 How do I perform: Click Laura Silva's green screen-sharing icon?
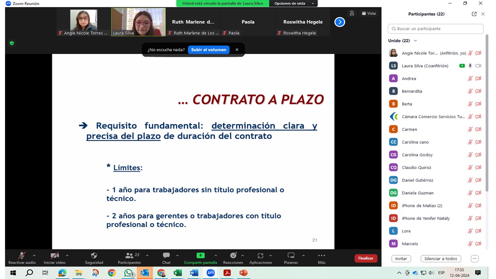(462, 66)
